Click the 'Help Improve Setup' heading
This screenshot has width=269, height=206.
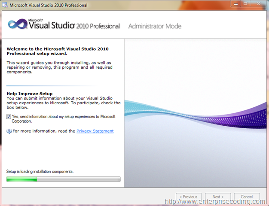coord(30,94)
